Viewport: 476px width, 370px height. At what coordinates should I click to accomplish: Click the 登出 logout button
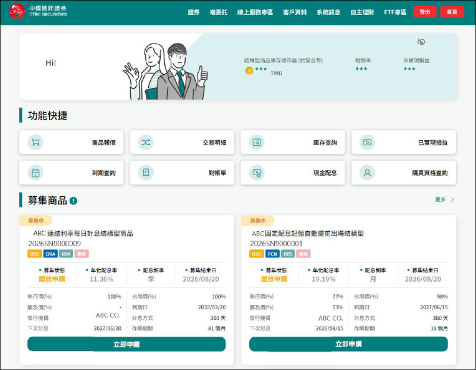pos(425,12)
